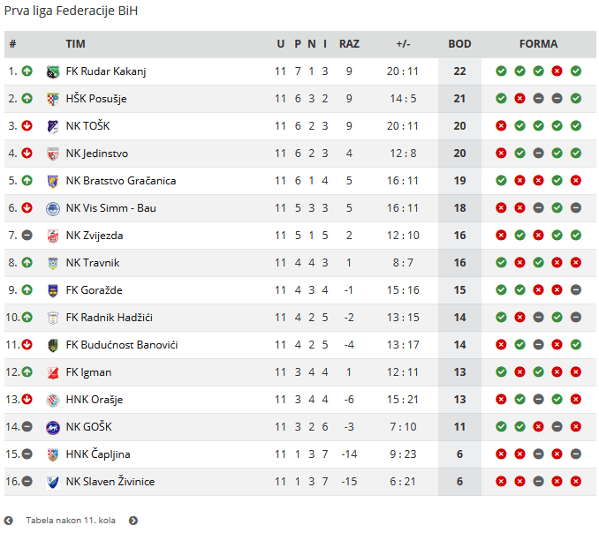Click the NK Vis Simm - Bau crest

tap(53, 208)
